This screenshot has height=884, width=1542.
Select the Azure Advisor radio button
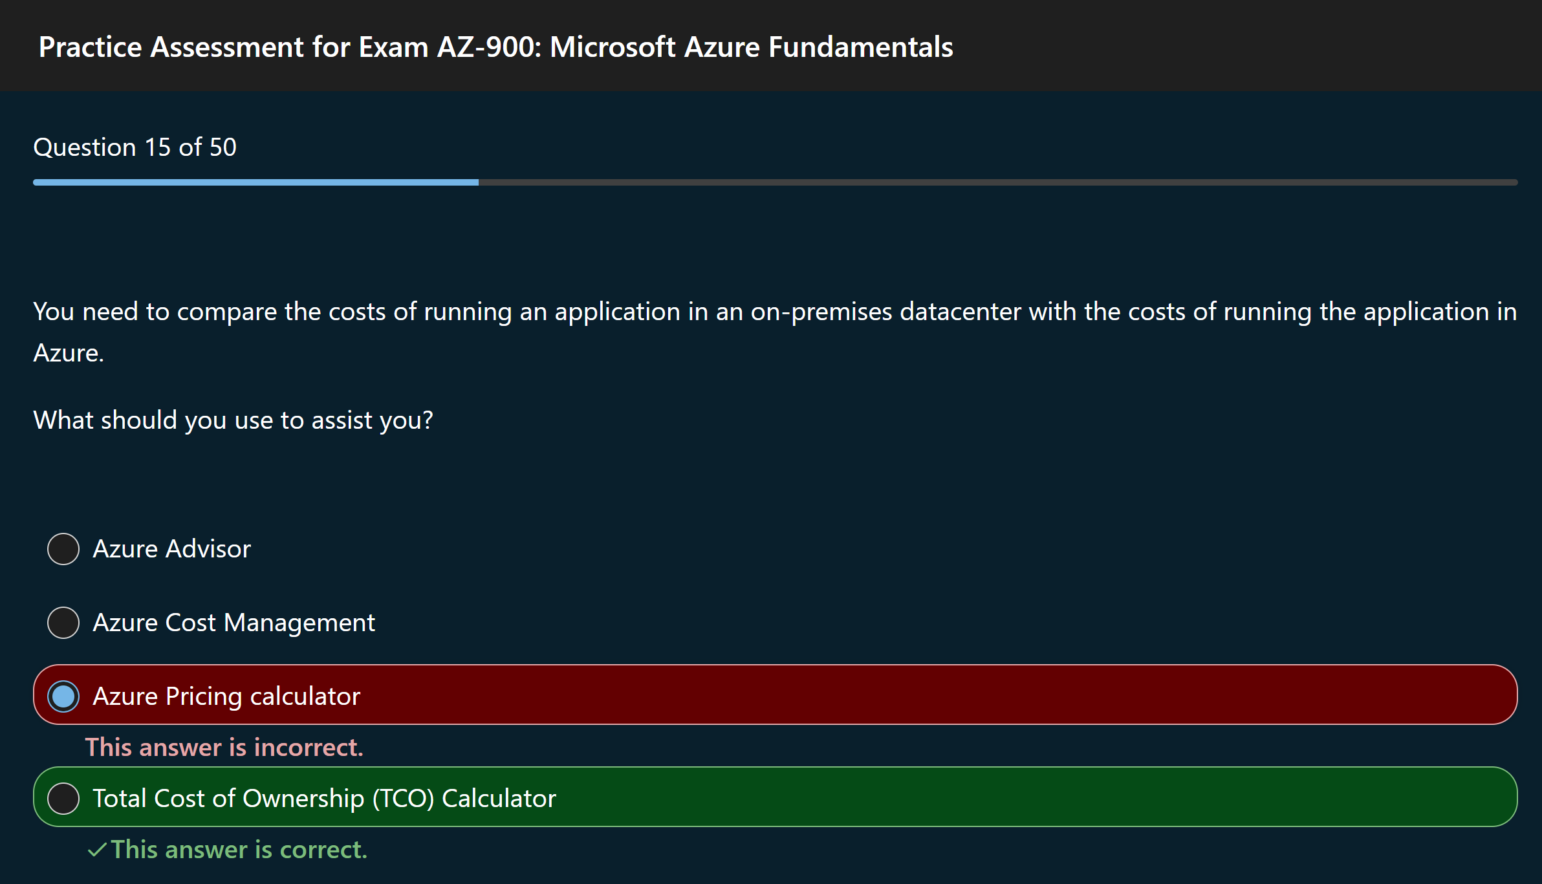(x=63, y=549)
